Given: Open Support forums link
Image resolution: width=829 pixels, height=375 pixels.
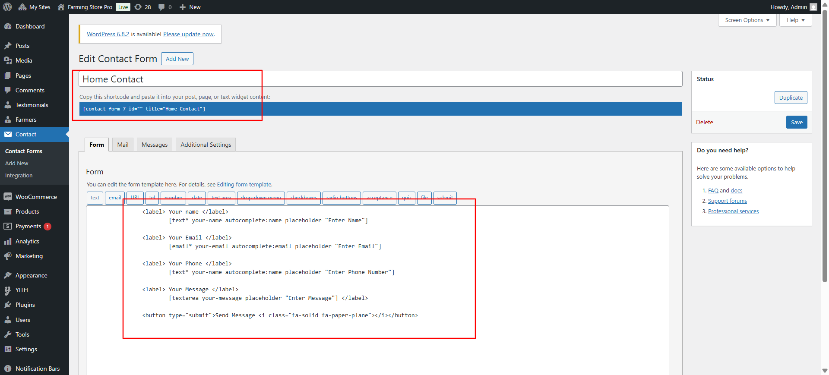Looking at the screenshot, I should coord(727,201).
